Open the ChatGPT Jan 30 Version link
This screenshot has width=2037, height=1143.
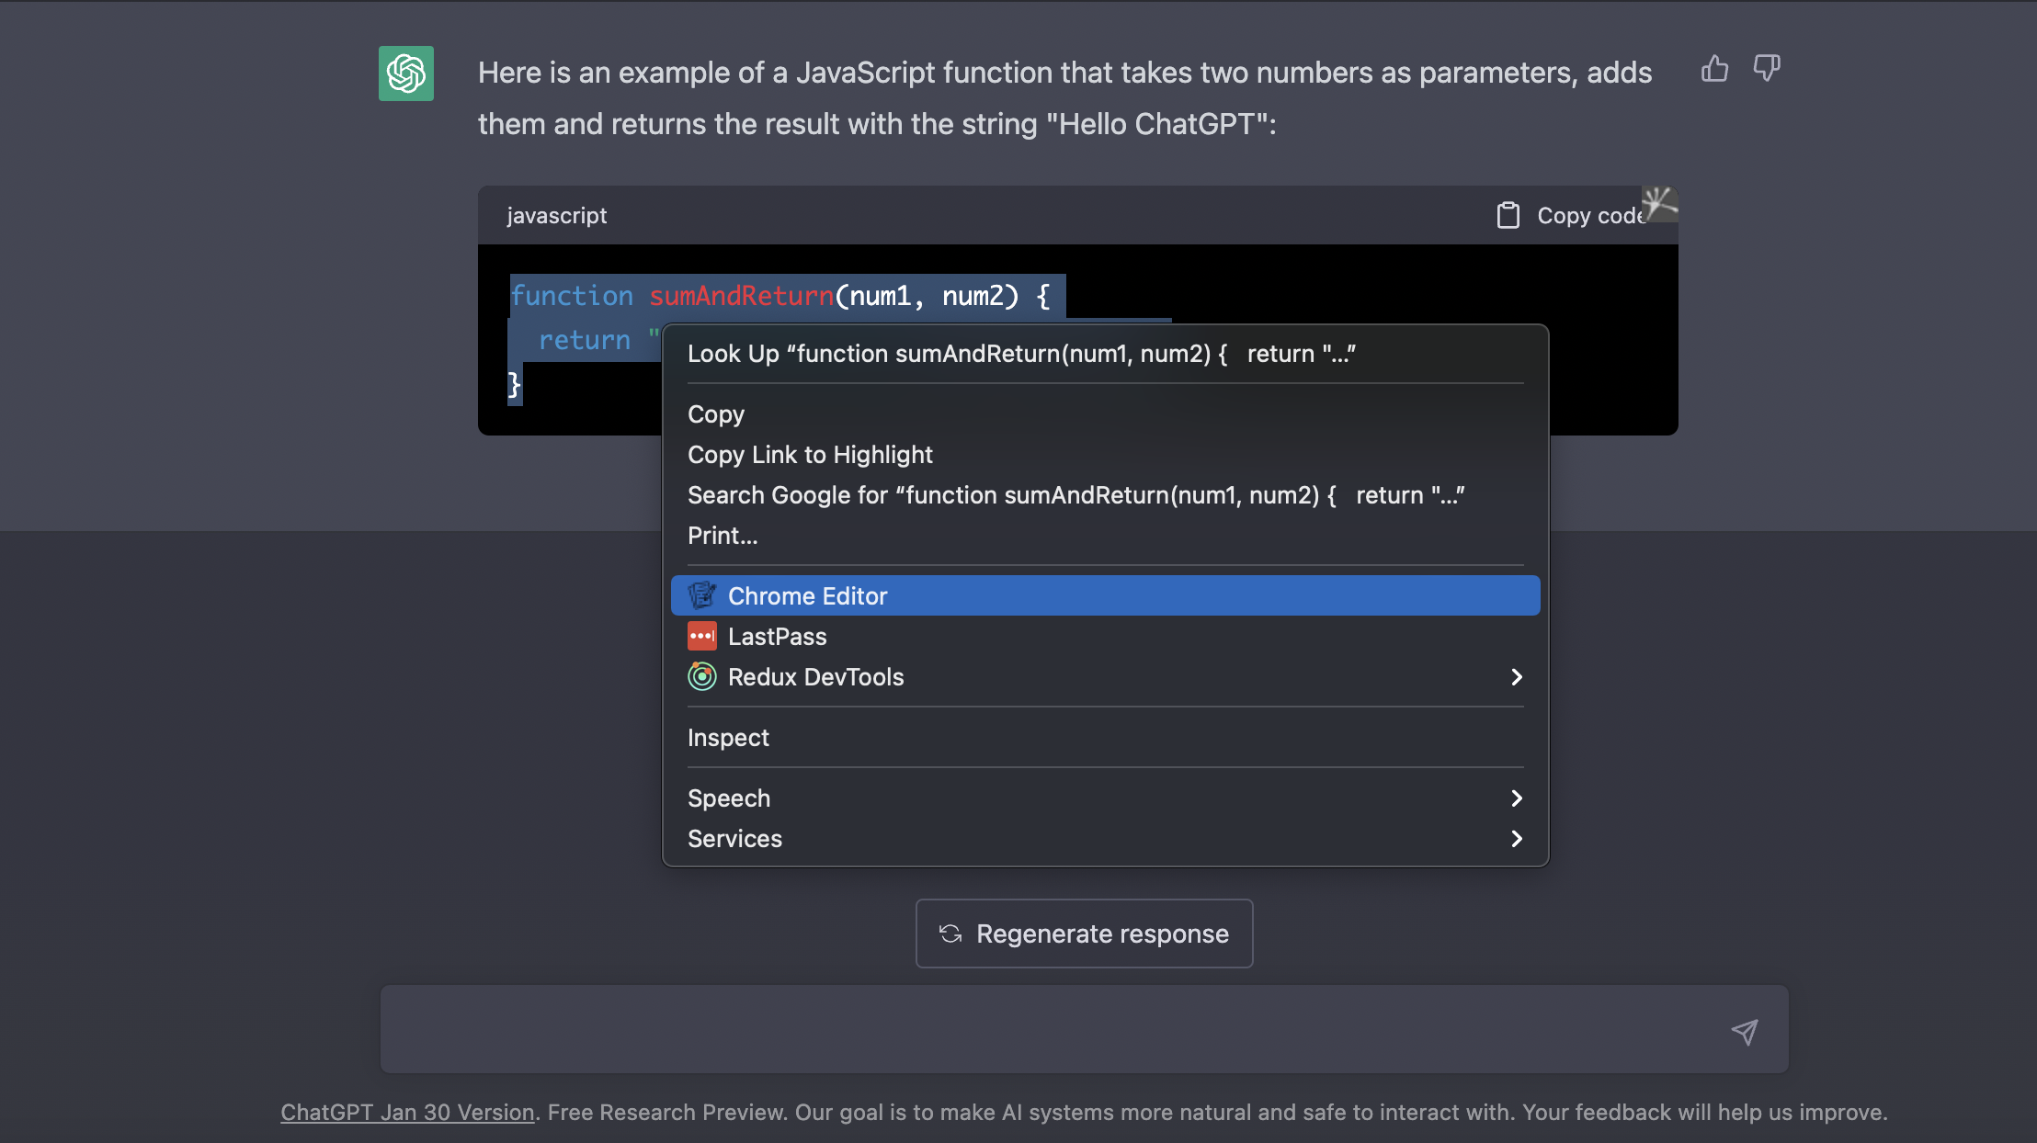(407, 1112)
